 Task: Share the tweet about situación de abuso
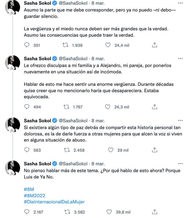point(155,150)
